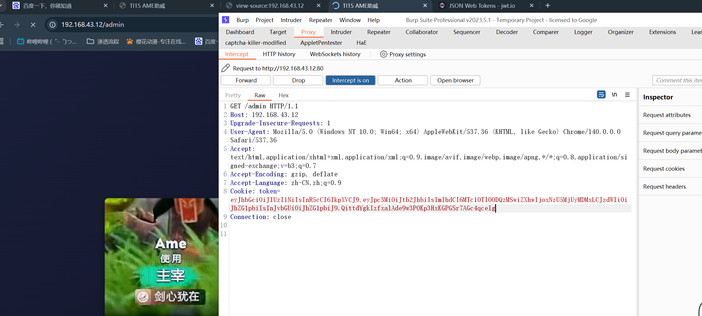Open the bilibili bookmark
Image resolution: width=702 pixels, height=316 pixels.
click(x=47, y=41)
